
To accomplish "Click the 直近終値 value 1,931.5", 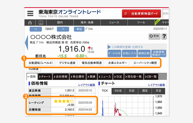I will pos(70,91).
